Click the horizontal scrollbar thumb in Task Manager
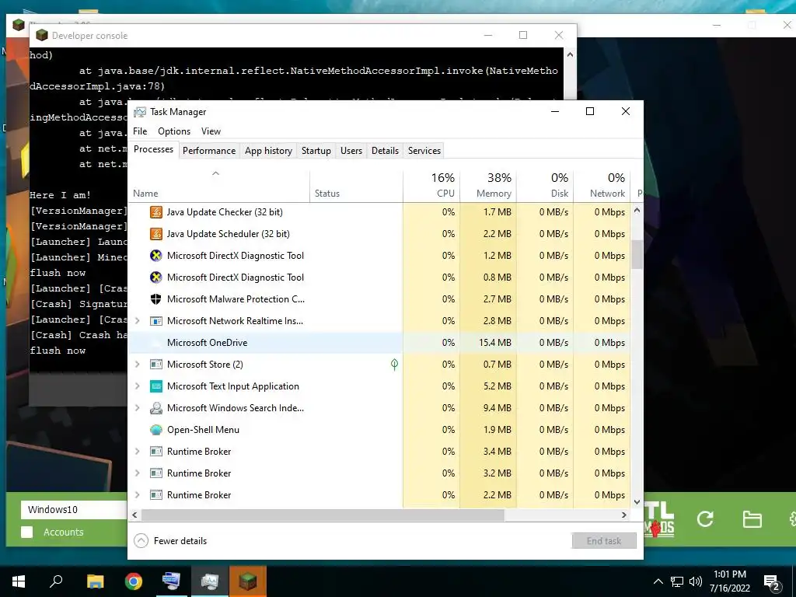The width and height of the screenshot is (796, 597). click(x=323, y=515)
